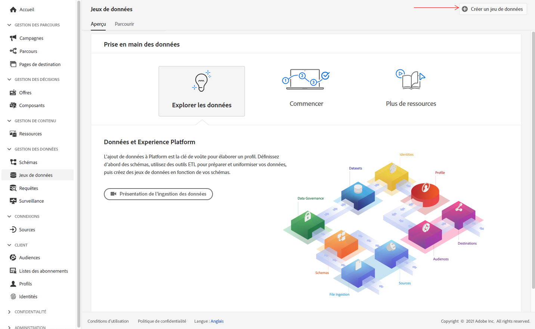Click the Data Governance label in diagram
Viewport: 535px width, 329px height.
tap(310, 198)
